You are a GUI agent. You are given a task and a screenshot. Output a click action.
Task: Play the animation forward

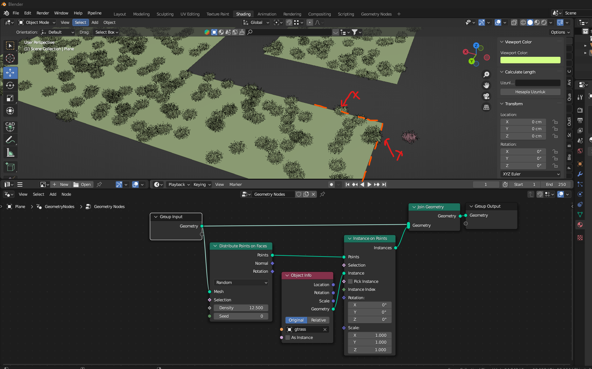[x=369, y=184]
